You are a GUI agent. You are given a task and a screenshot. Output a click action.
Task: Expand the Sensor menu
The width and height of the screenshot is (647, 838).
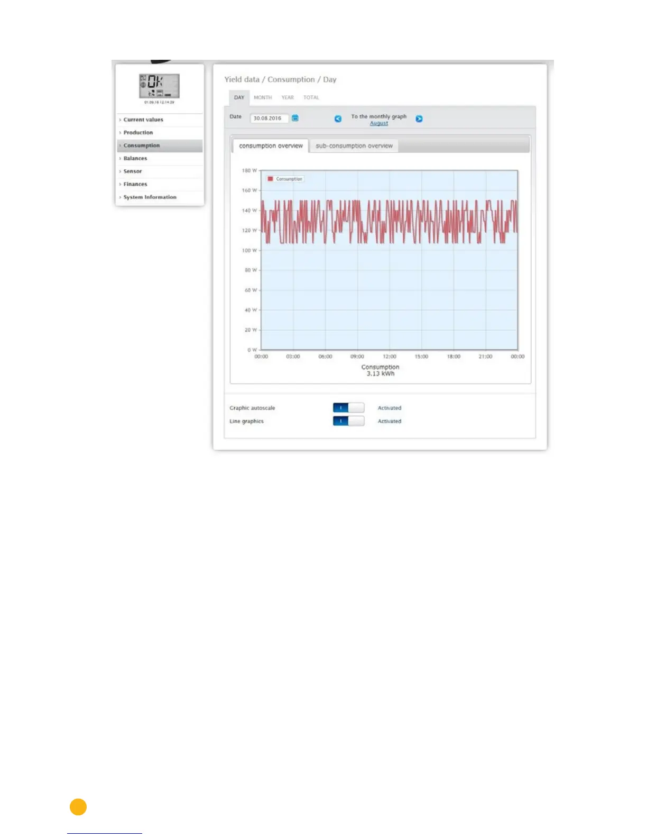pyautogui.click(x=160, y=171)
